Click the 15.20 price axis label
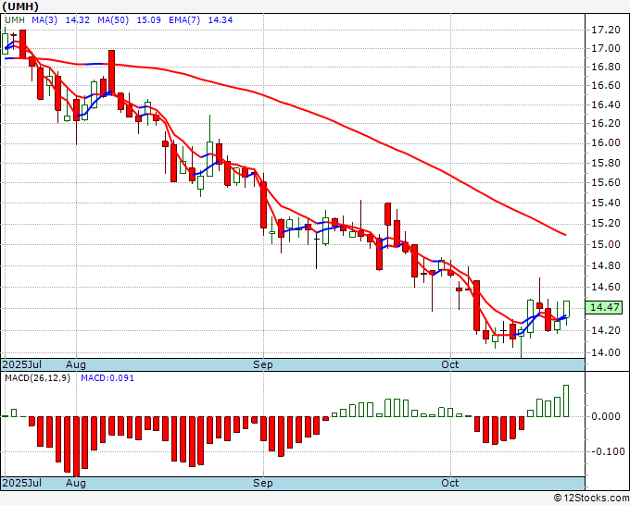This screenshot has width=630, height=505. coord(606,224)
